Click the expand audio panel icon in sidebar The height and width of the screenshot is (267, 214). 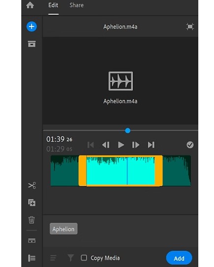[32, 240]
